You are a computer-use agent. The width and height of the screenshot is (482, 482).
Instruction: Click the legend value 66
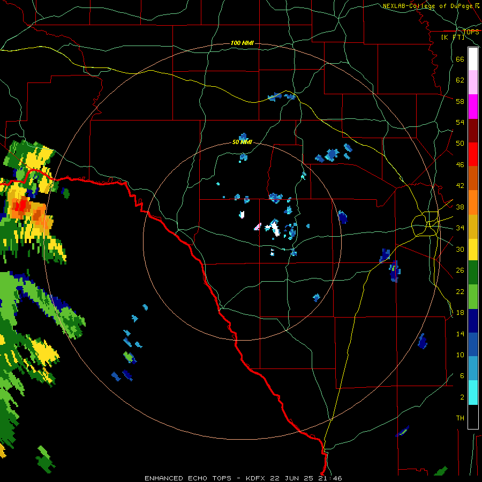point(460,59)
